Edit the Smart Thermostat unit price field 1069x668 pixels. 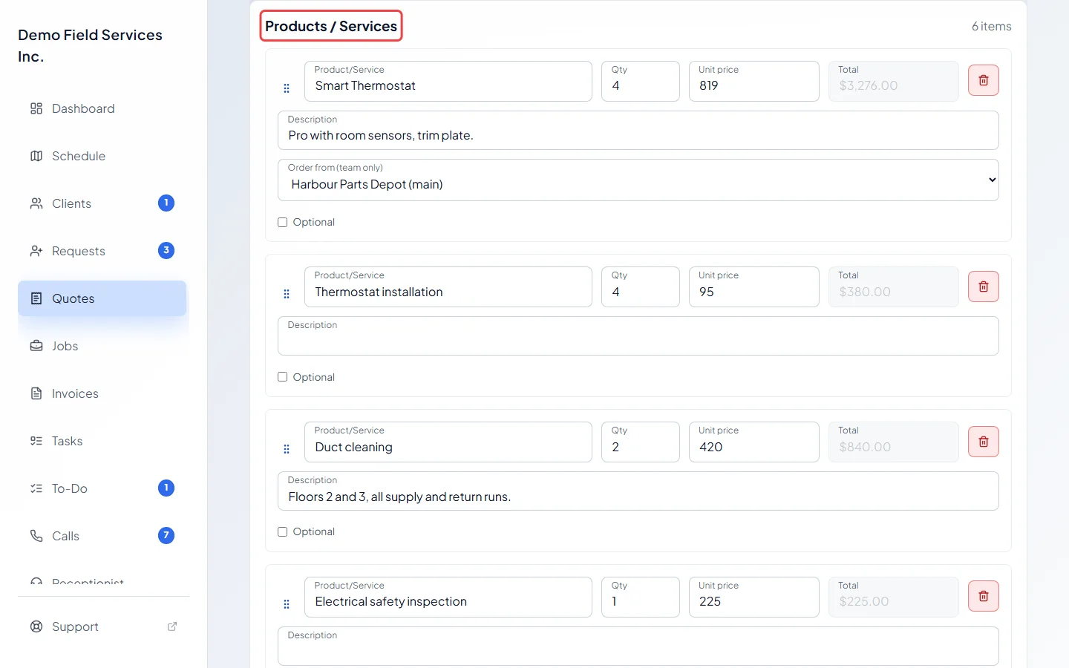click(x=754, y=81)
